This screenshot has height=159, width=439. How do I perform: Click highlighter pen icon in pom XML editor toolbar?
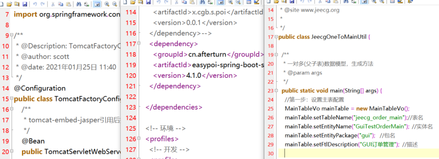click(x=256, y=2)
